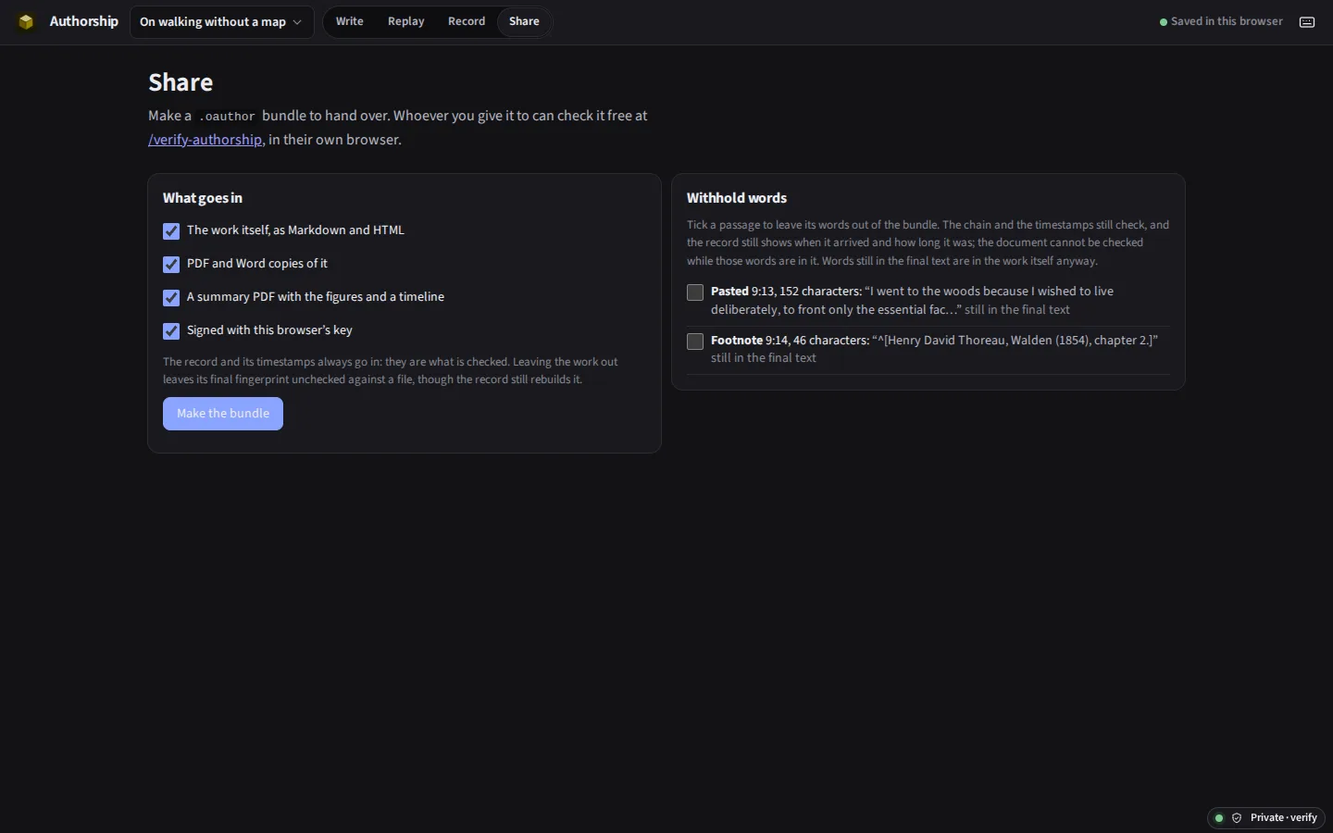Click the "Share" page heading
This screenshot has height=833, width=1333.
(x=181, y=82)
